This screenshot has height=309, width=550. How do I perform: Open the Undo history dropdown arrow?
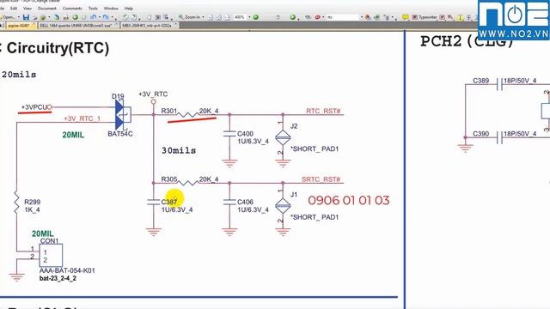(x=100, y=17)
